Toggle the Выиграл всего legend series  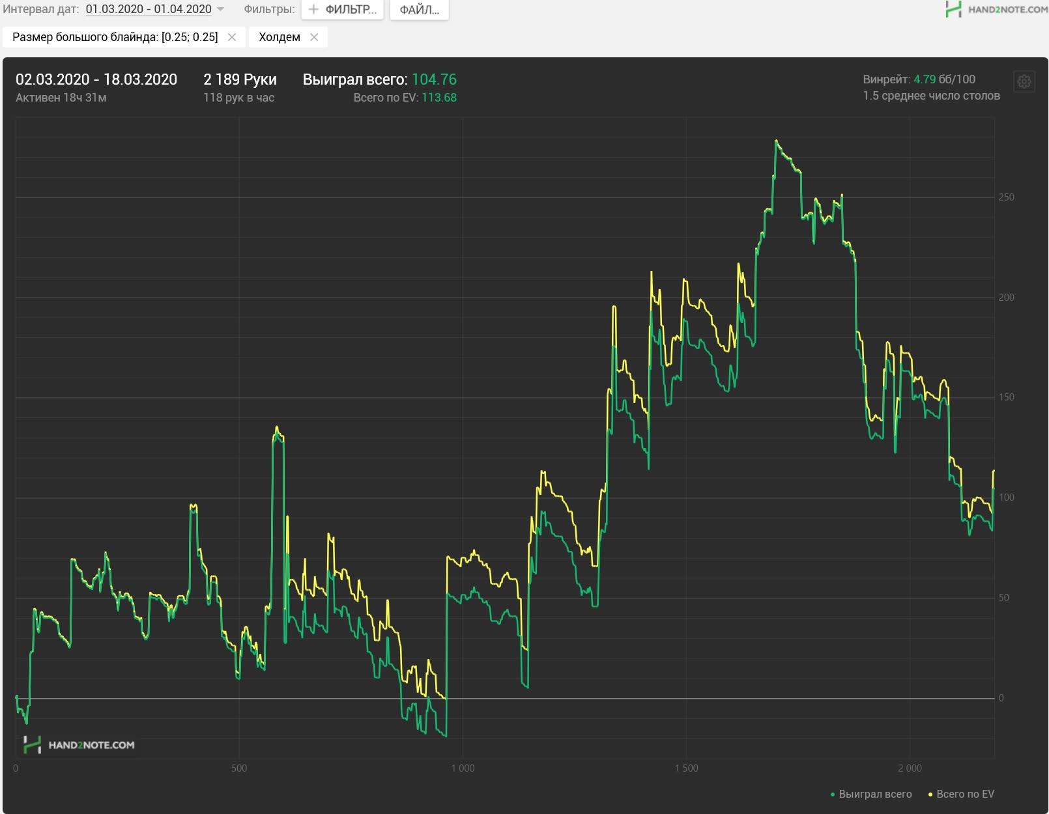pos(871,794)
